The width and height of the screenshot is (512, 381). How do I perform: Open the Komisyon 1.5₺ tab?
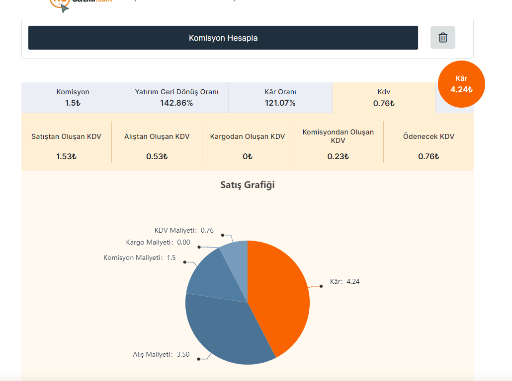(73, 97)
